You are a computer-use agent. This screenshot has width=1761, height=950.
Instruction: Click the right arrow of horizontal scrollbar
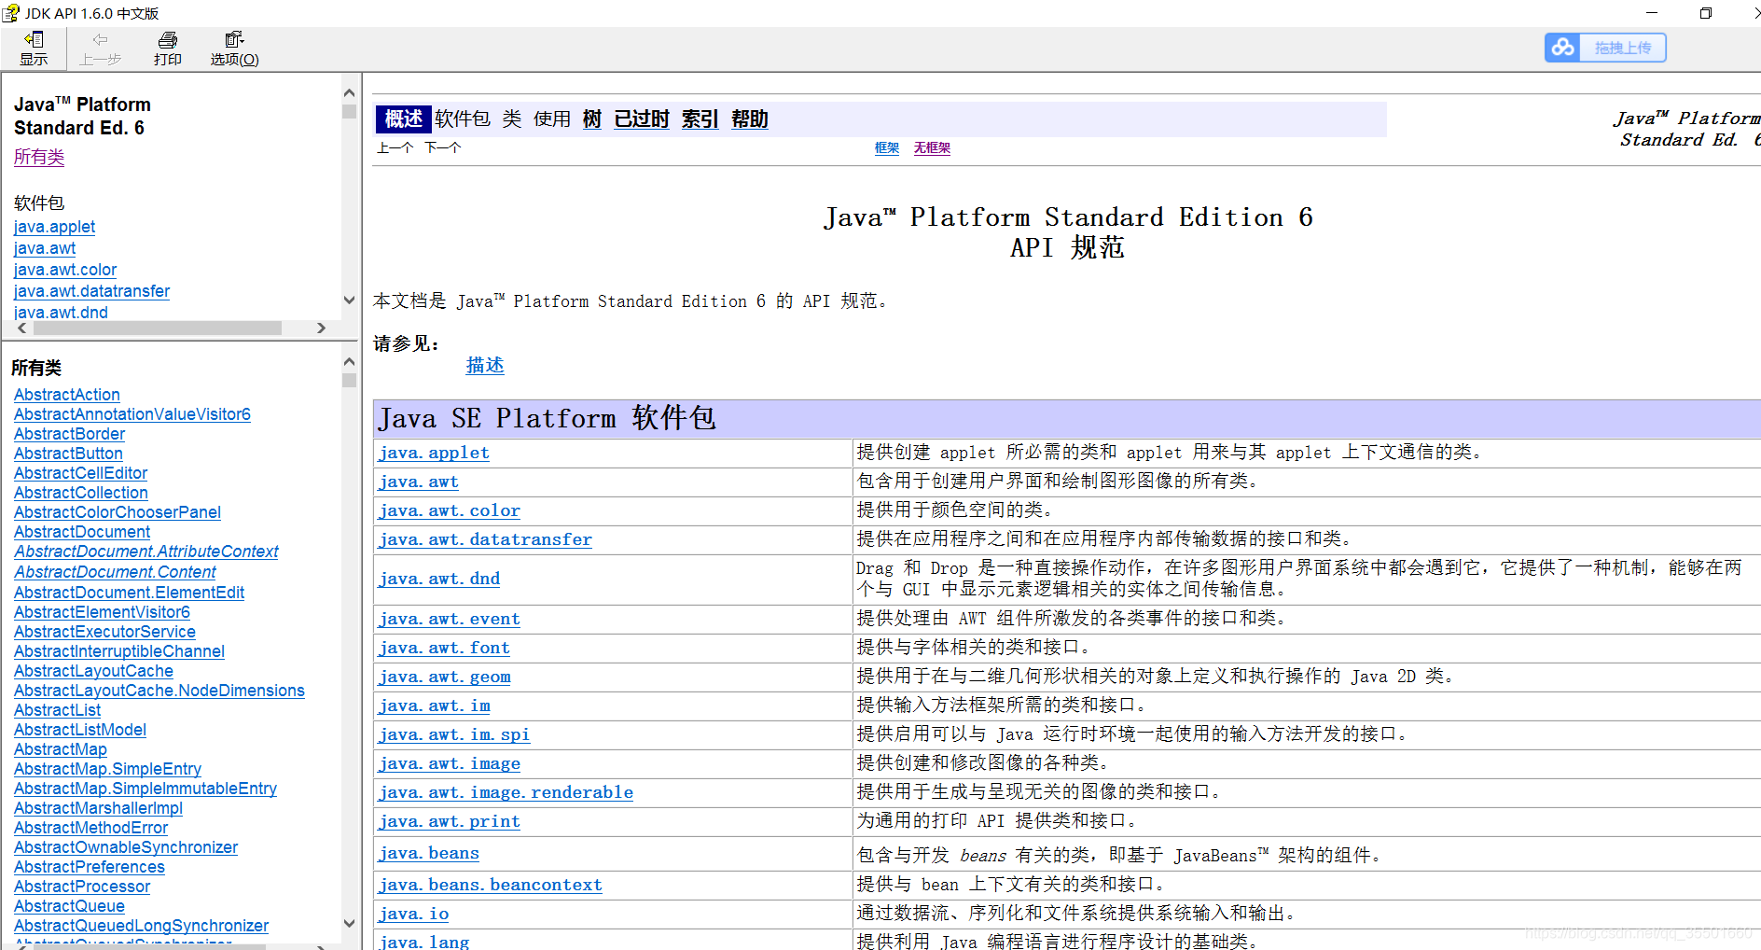pos(321,328)
